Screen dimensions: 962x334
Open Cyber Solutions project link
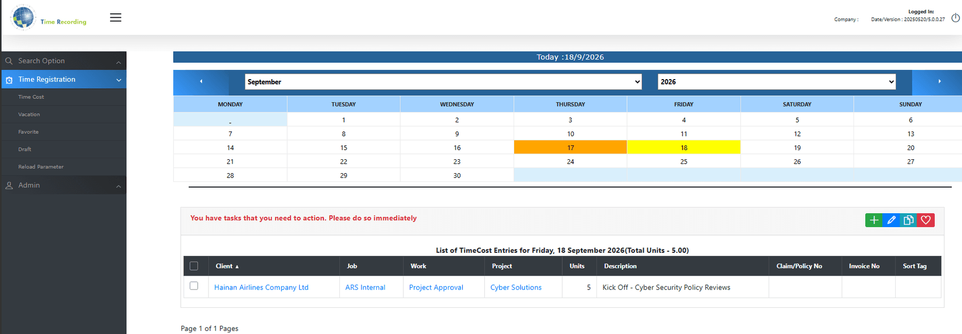pyautogui.click(x=516, y=288)
